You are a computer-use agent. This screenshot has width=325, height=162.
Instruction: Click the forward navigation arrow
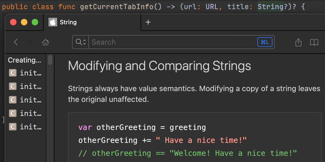[x=30, y=42]
